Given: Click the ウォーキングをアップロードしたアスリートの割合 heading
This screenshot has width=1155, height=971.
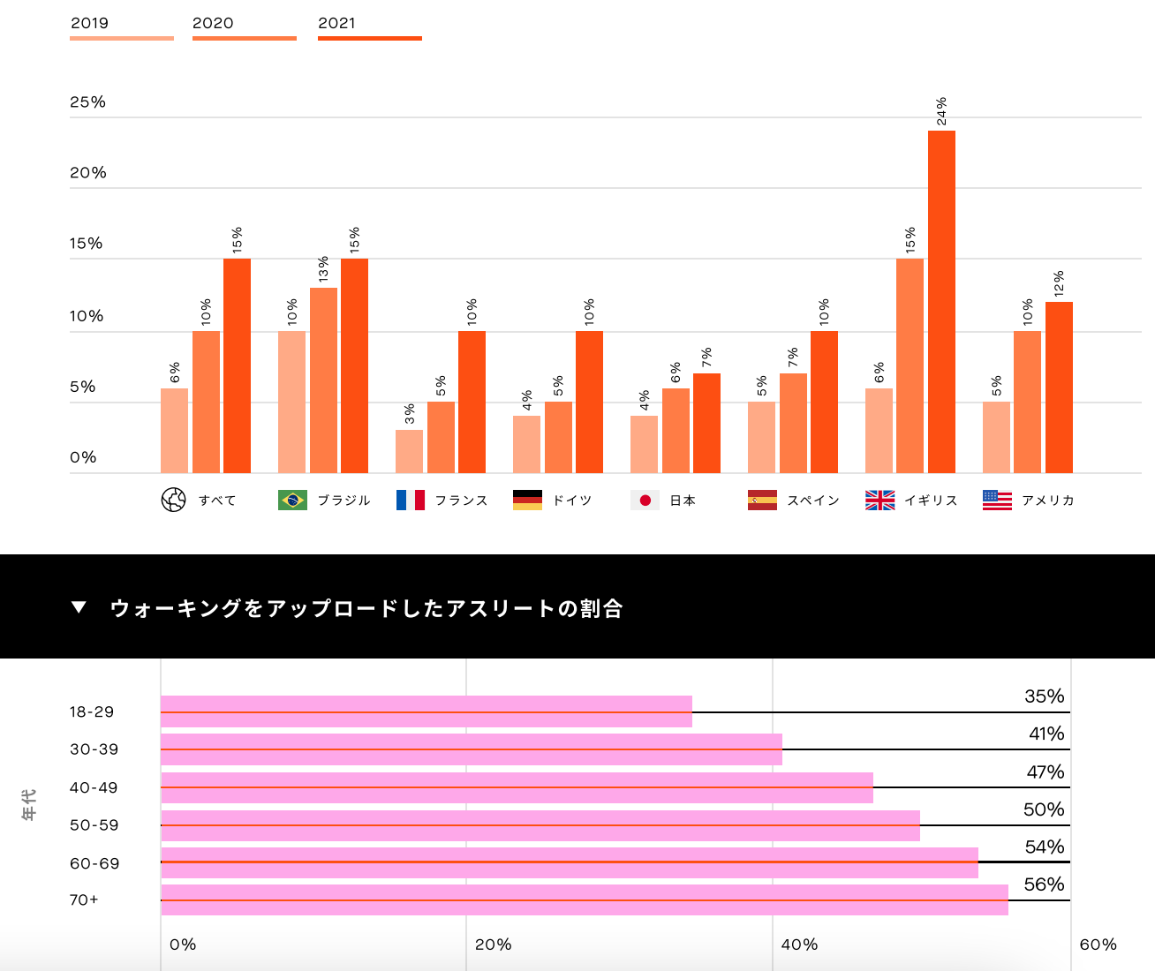Looking at the screenshot, I should [x=366, y=608].
